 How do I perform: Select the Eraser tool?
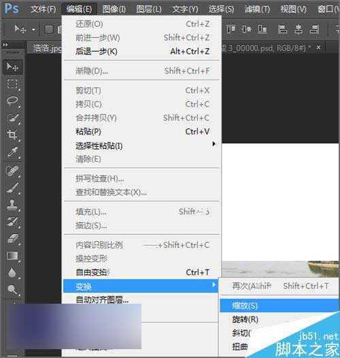(12, 238)
